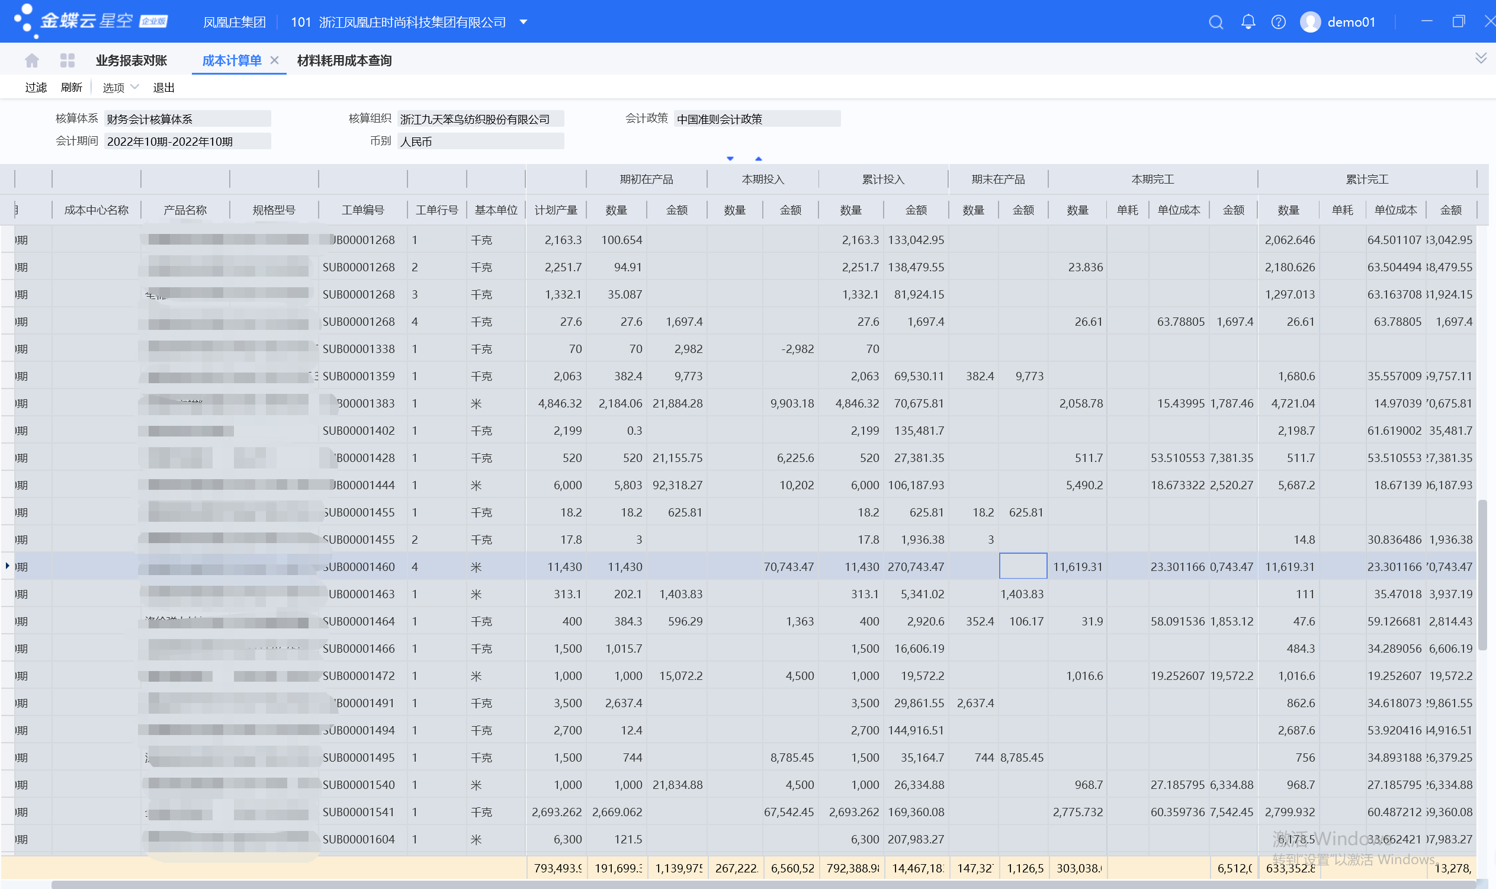Click the amount cell 270,743.47
Image resolution: width=1496 pixels, height=889 pixels.
[x=915, y=567]
